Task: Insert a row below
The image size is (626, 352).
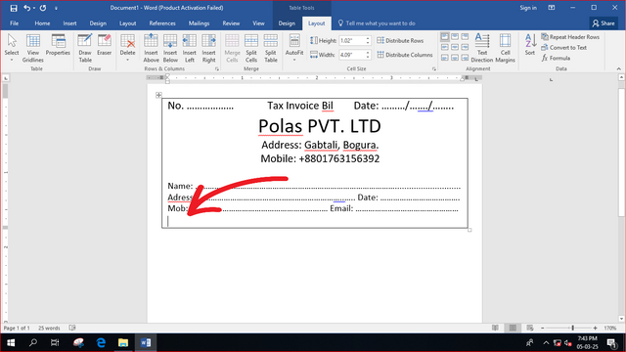Action: [x=170, y=48]
